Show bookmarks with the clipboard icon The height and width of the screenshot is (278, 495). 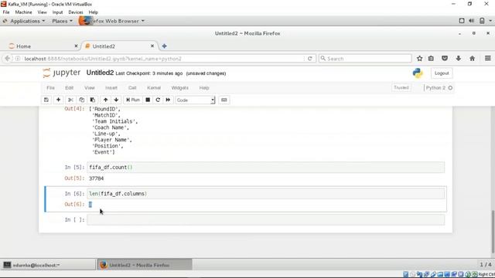tap(431, 59)
